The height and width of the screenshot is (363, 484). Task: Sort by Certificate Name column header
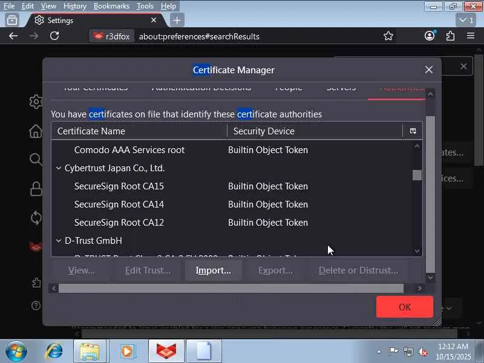[139, 131]
